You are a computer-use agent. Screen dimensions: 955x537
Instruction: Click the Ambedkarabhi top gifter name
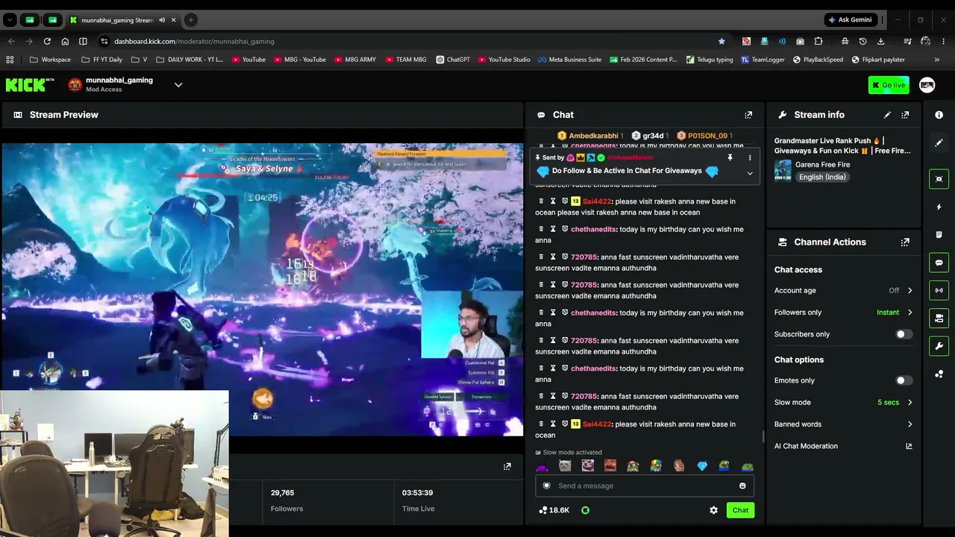[594, 136]
